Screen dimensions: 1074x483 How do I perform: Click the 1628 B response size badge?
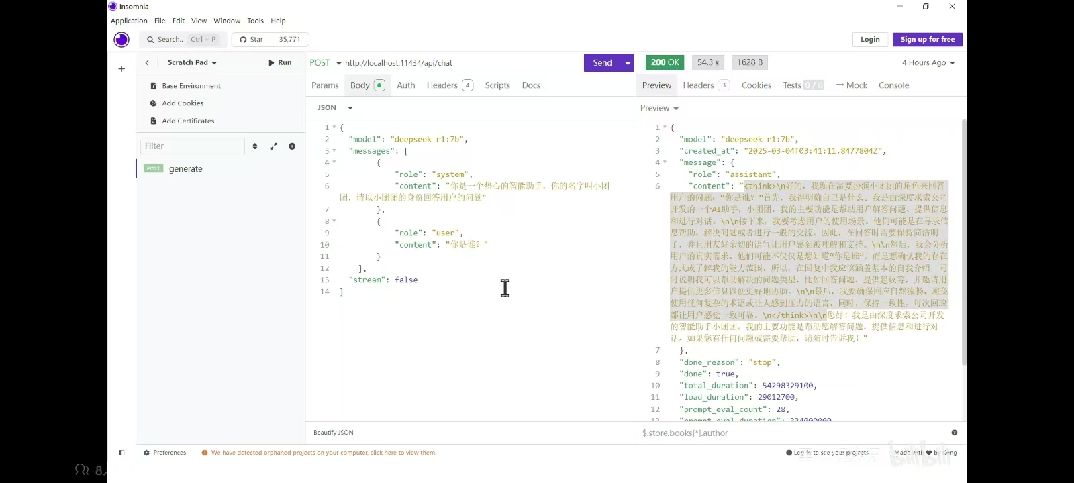tap(750, 62)
